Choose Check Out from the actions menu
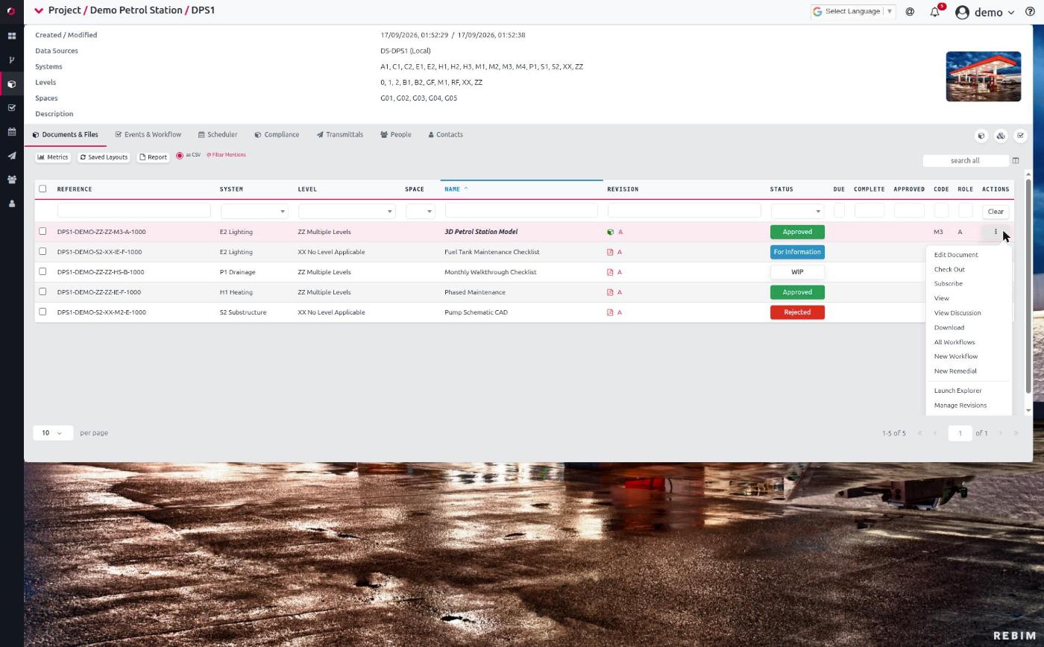This screenshot has height=647, width=1044. pos(949,269)
